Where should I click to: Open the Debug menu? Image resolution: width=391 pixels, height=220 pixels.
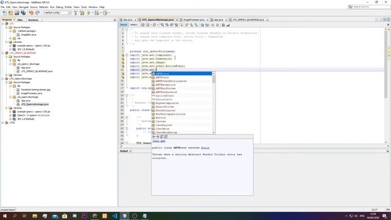click(59, 7)
